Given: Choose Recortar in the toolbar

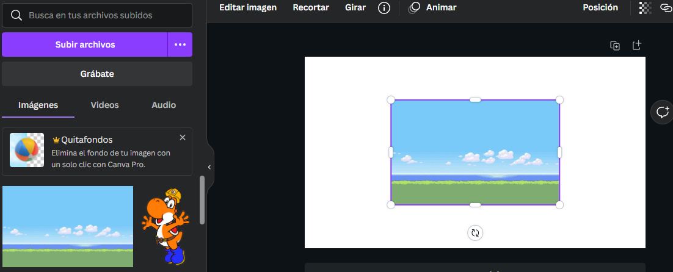Looking at the screenshot, I should pos(311,8).
